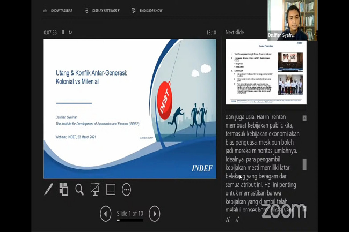Viewport: 349px width, 232px height.
Task: Decrease the notes text size
Action: [x=237, y=220]
